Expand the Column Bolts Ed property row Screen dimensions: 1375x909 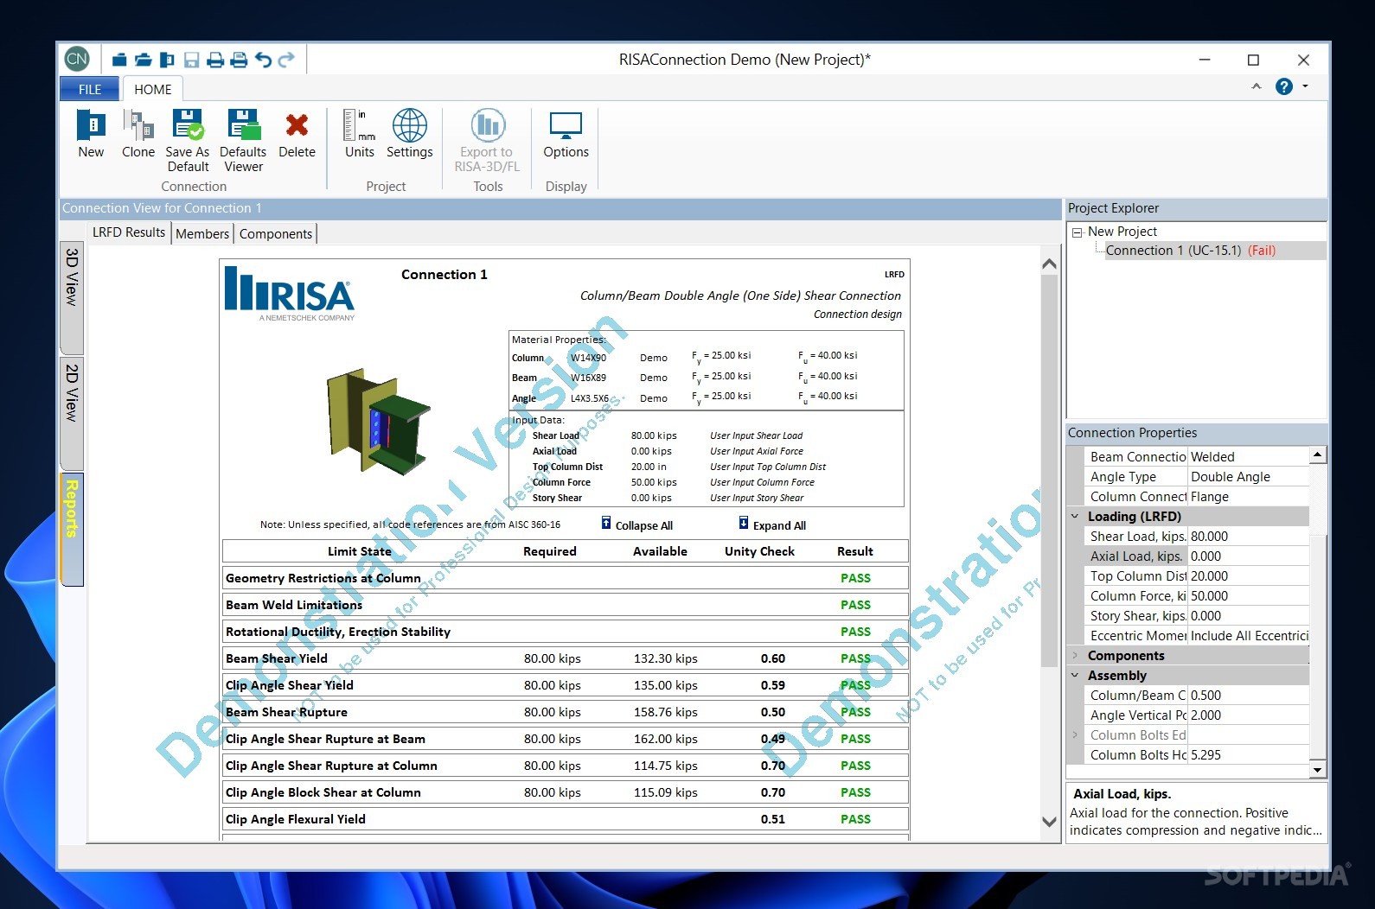click(x=1075, y=735)
